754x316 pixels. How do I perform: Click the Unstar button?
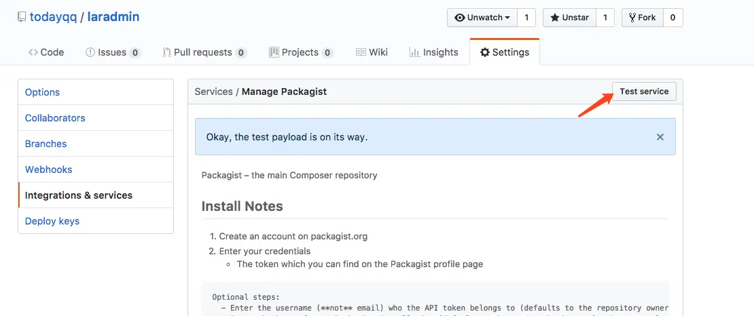[x=569, y=18]
